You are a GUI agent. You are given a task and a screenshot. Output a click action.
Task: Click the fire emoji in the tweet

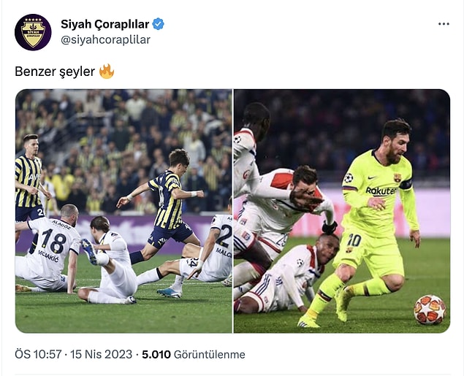(x=107, y=72)
